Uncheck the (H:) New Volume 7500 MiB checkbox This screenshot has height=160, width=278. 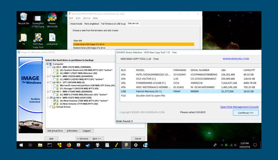click(55, 100)
